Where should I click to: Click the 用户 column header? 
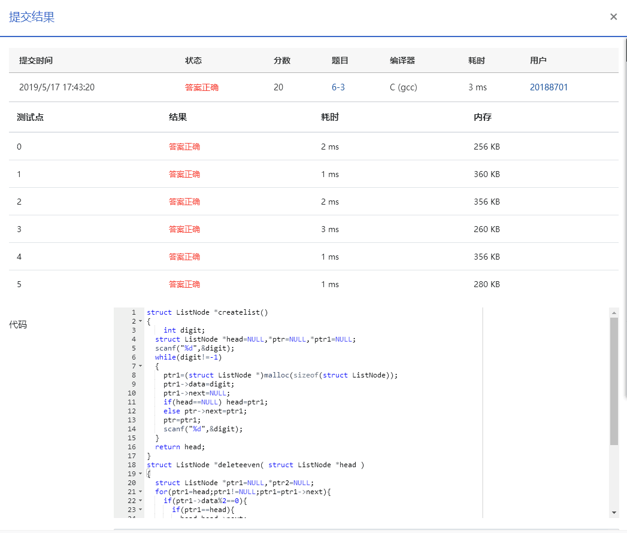(538, 60)
